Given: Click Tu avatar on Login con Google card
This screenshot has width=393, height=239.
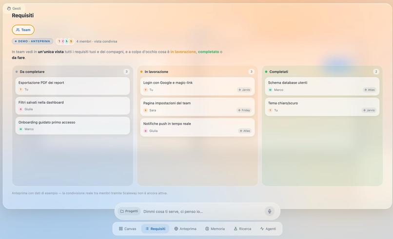Looking at the screenshot, I should pyautogui.click(x=146, y=90).
